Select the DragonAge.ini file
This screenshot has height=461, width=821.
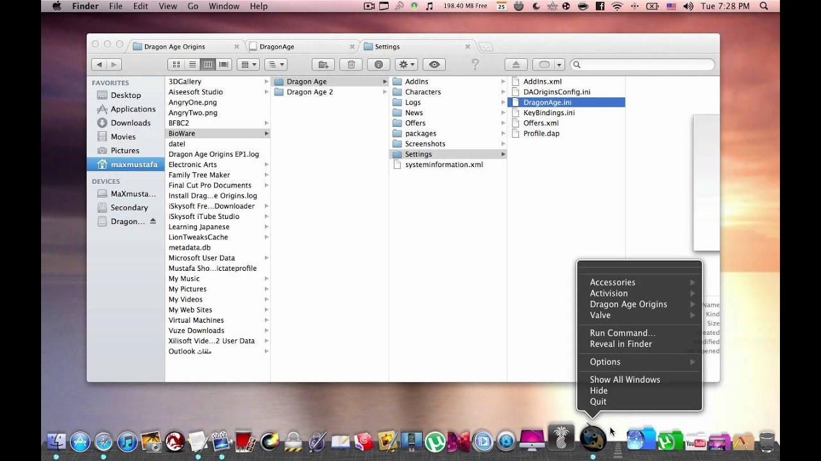566,102
